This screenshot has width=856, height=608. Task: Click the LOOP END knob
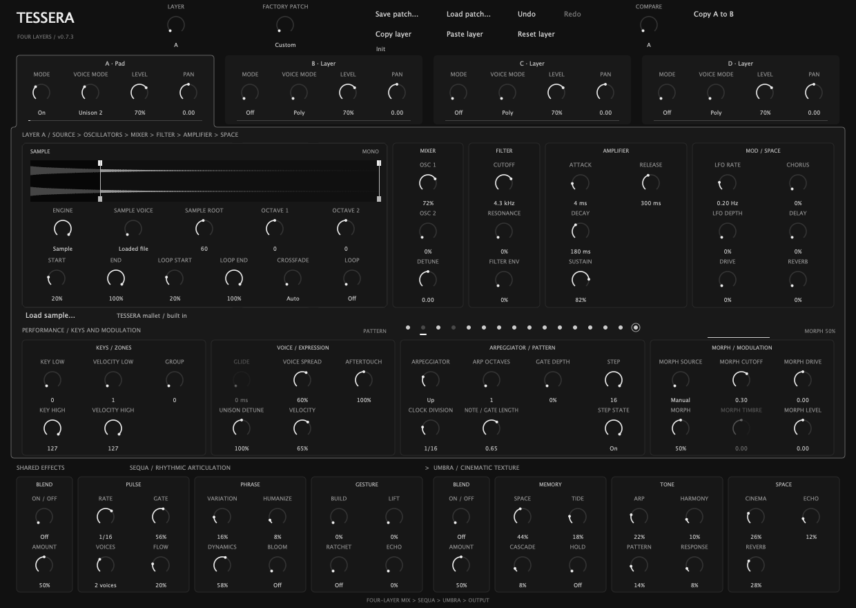(x=234, y=278)
